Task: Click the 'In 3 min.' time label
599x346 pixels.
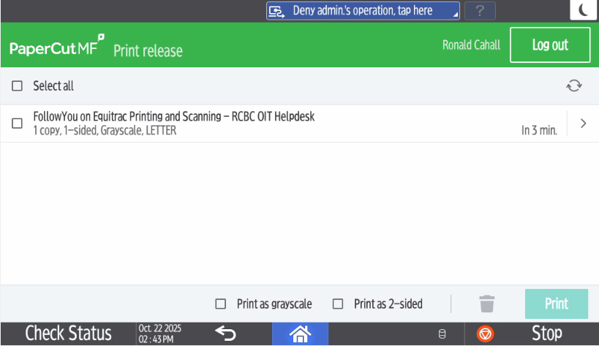Action: [x=539, y=131]
